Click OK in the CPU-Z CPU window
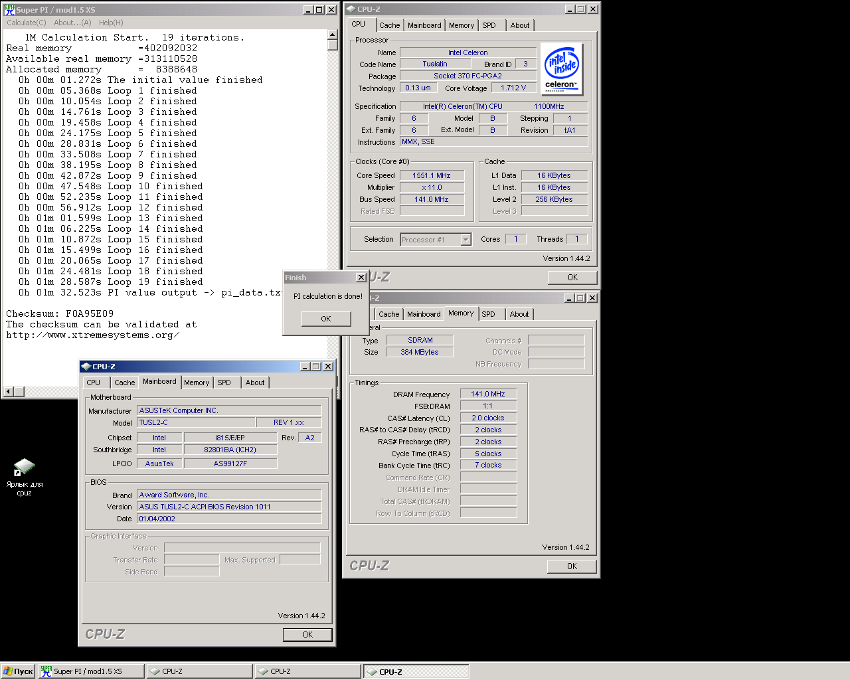Image resolution: width=850 pixels, height=680 pixels. pyautogui.click(x=572, y=278)
